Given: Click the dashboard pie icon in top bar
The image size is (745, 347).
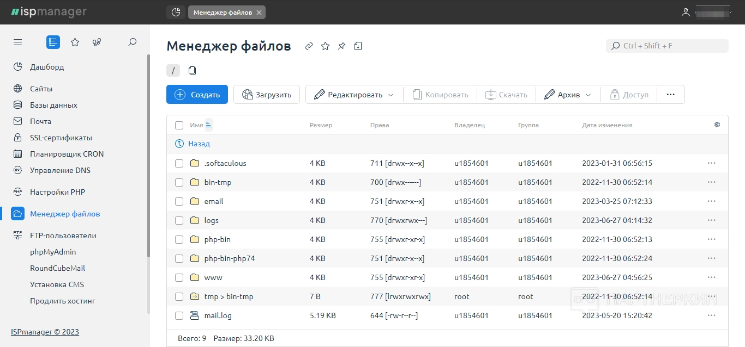Looking at the screenshot, I should [x=176, y=12].
